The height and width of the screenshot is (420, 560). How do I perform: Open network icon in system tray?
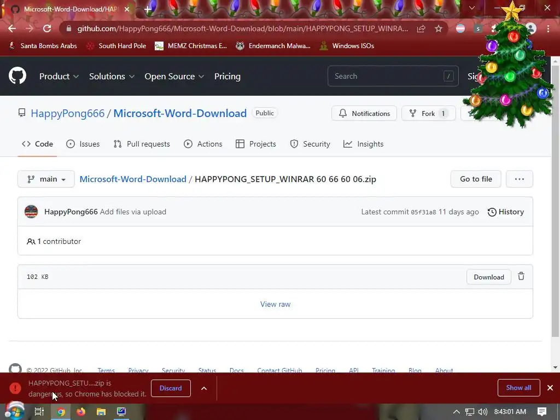[470, 412]
